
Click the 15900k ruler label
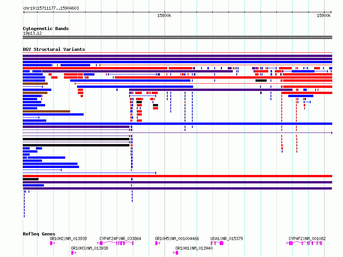[324, 15]
